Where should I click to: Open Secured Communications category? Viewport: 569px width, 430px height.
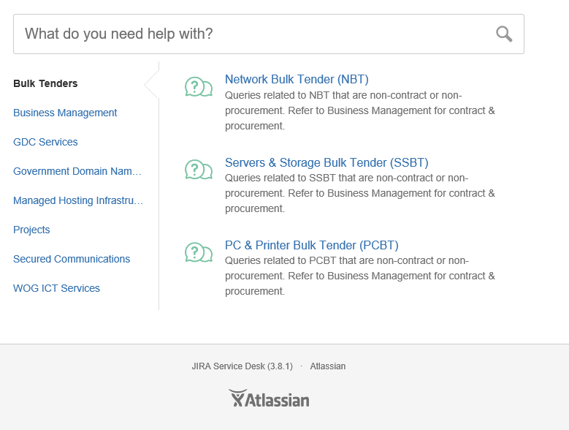click(x=72, y=259)
